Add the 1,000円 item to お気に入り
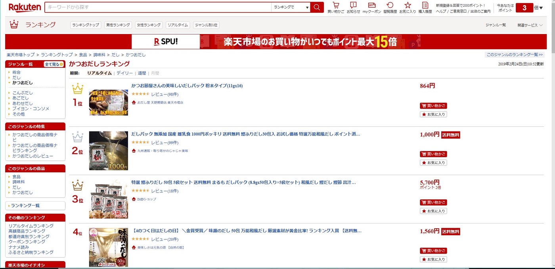Screen dimensions: 555x269 click(x=433, y=163)
